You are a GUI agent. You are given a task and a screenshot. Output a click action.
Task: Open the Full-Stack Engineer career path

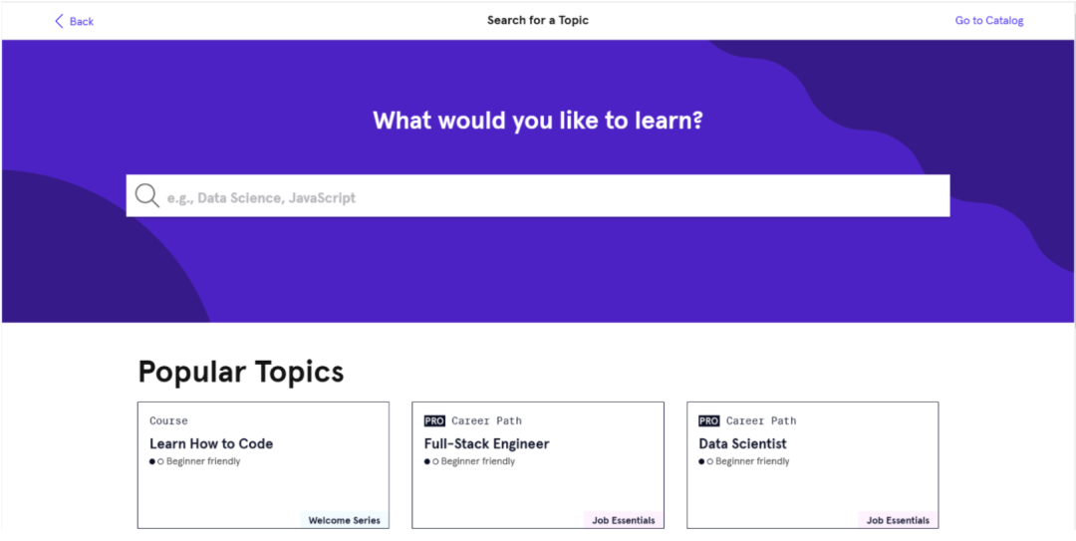486,444
